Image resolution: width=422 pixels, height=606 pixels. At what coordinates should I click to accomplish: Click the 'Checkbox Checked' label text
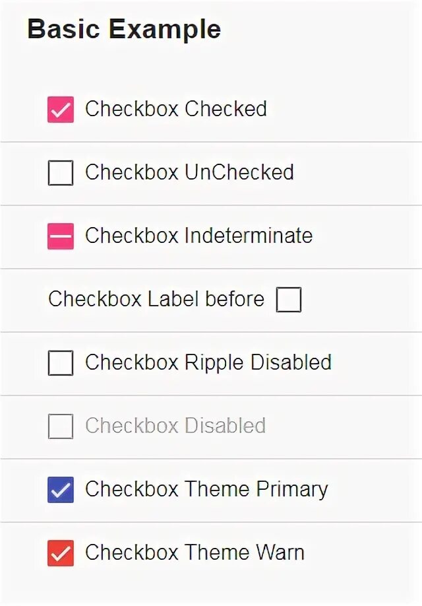(x=176, y=109)
